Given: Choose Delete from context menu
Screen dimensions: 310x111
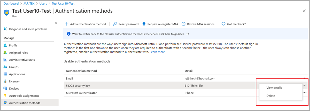Looking at the screenshot, I should (271, 96).
